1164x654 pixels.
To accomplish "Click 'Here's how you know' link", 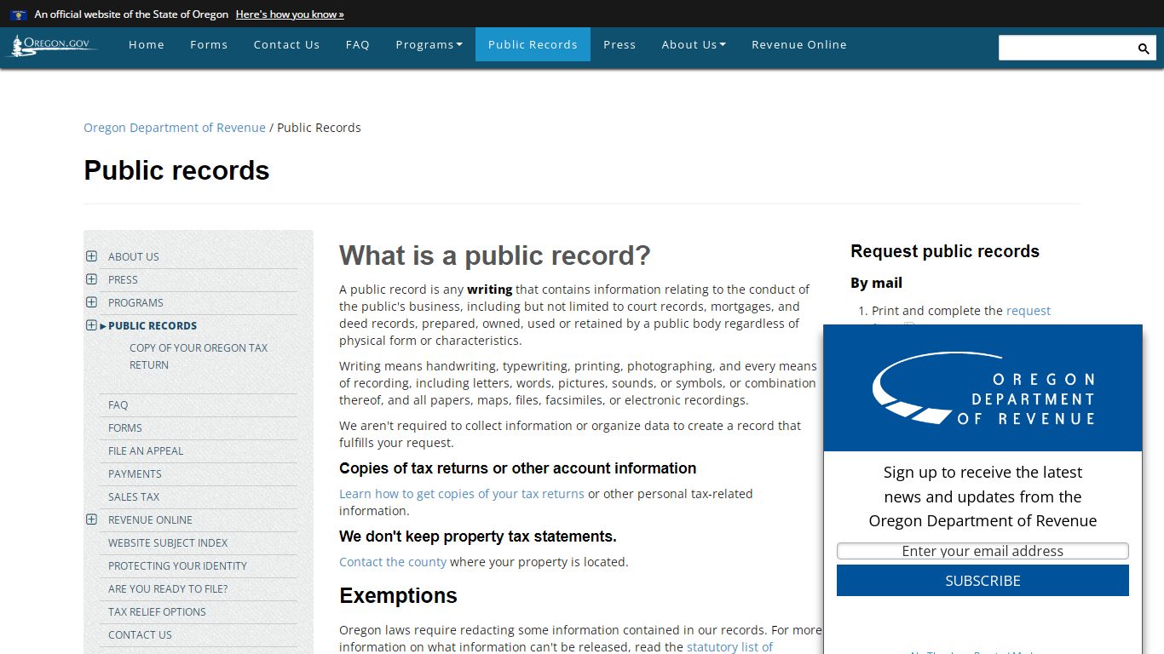I will [x=290, y=14].
